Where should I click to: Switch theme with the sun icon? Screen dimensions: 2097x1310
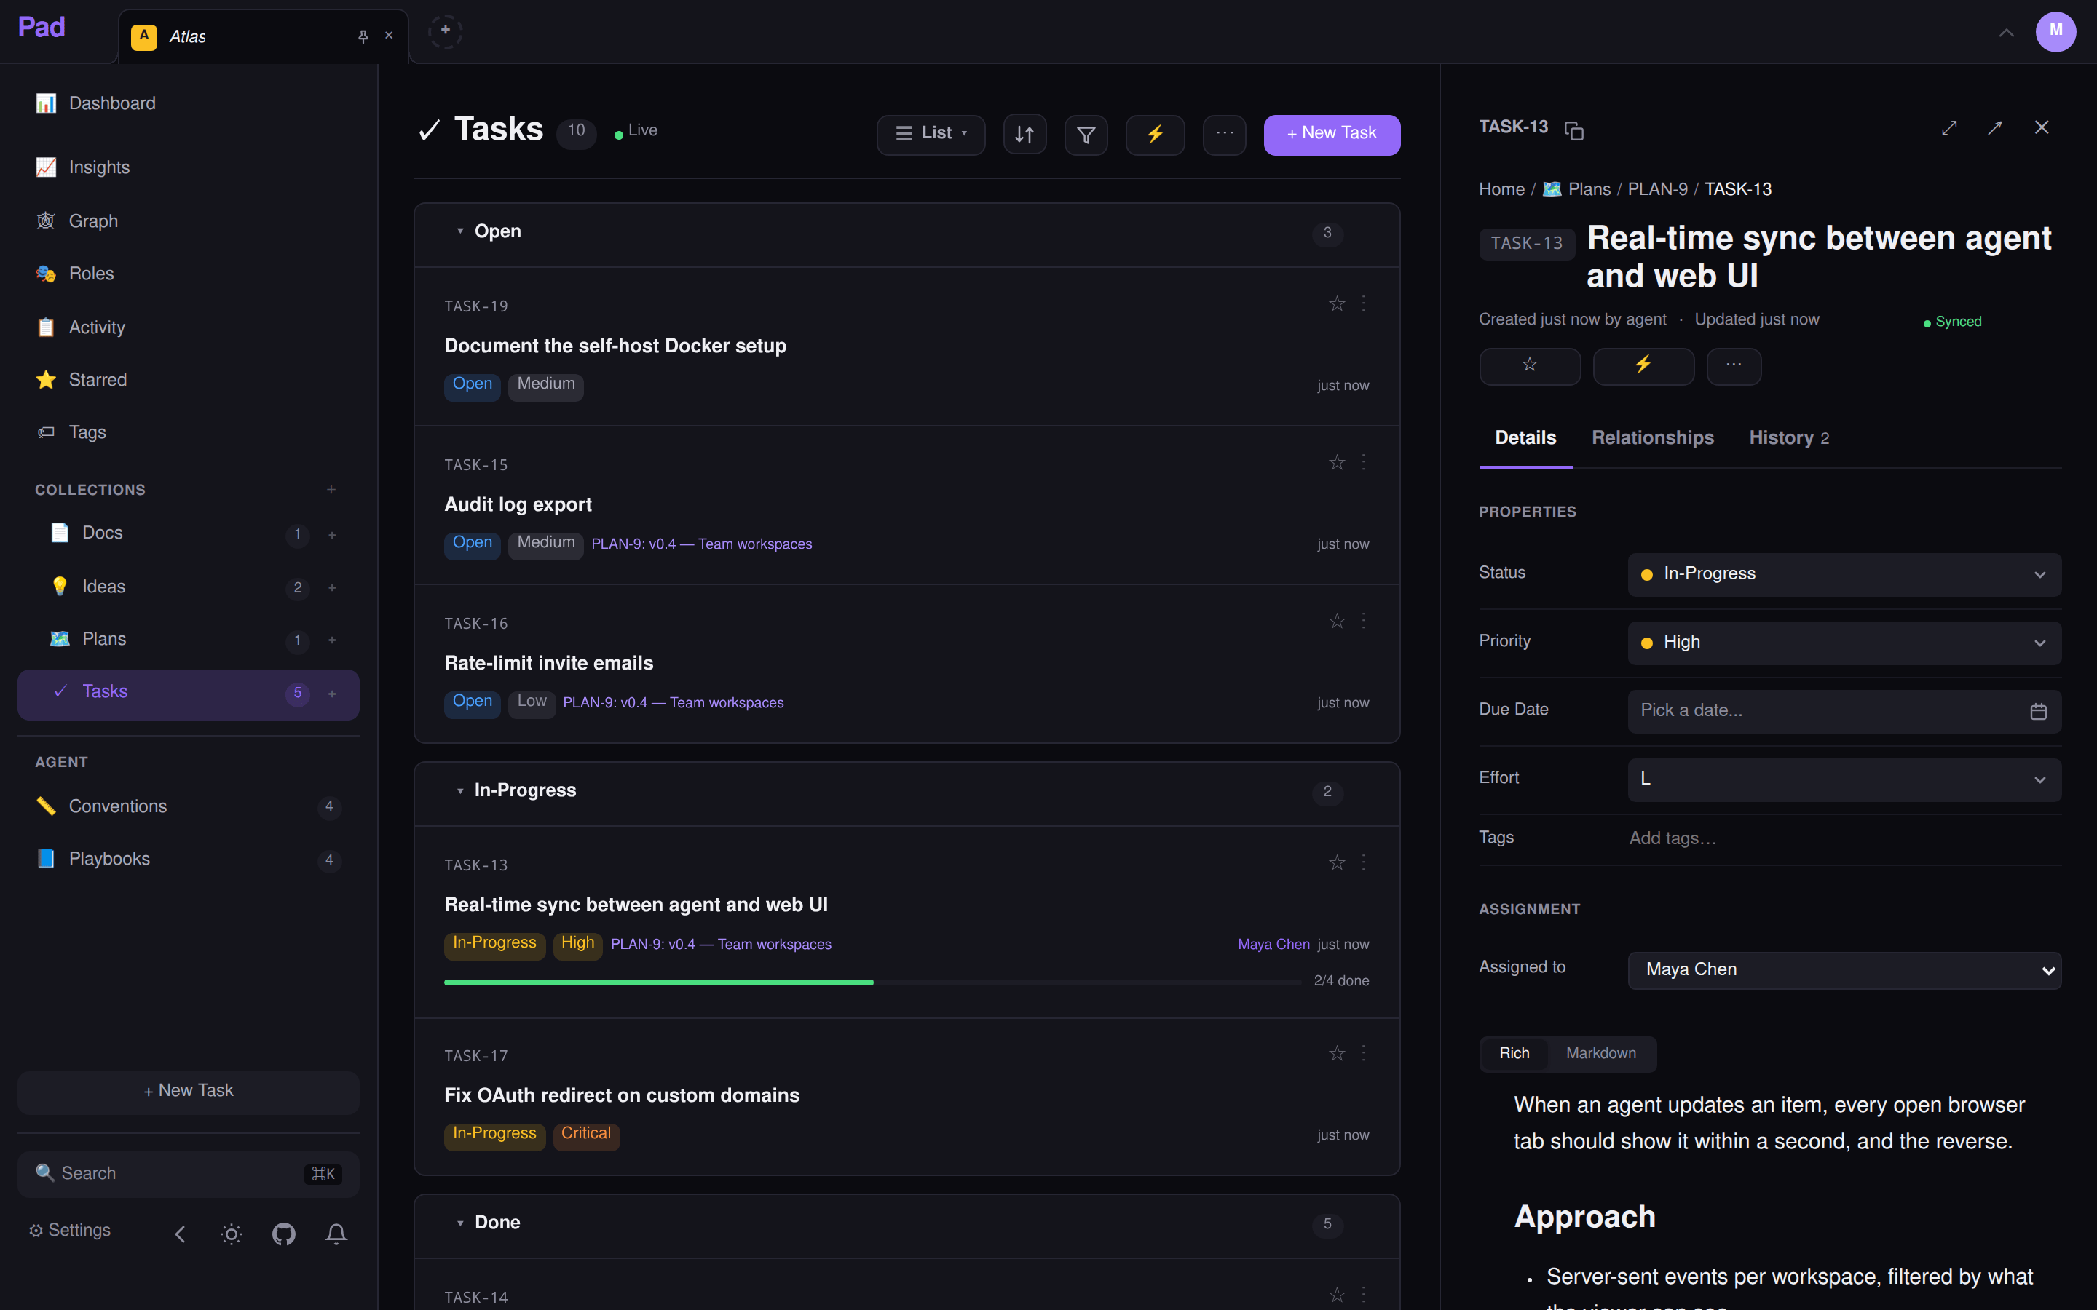[x=232, y=1234]
